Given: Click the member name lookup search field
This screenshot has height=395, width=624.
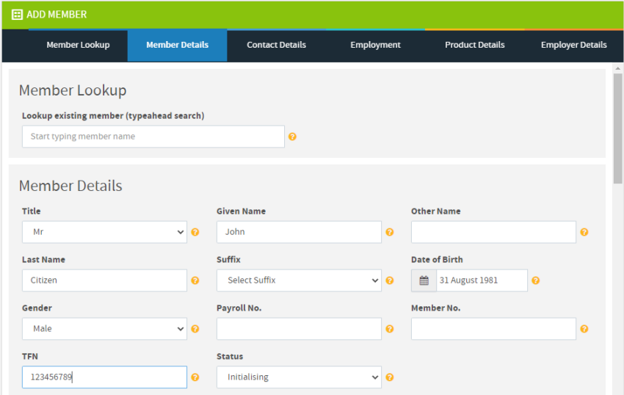Looking at the screenshot, I should coord(153,137).
